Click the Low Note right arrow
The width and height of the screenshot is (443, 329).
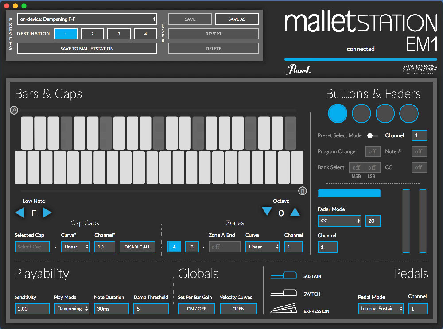click(x=47, y=213)
